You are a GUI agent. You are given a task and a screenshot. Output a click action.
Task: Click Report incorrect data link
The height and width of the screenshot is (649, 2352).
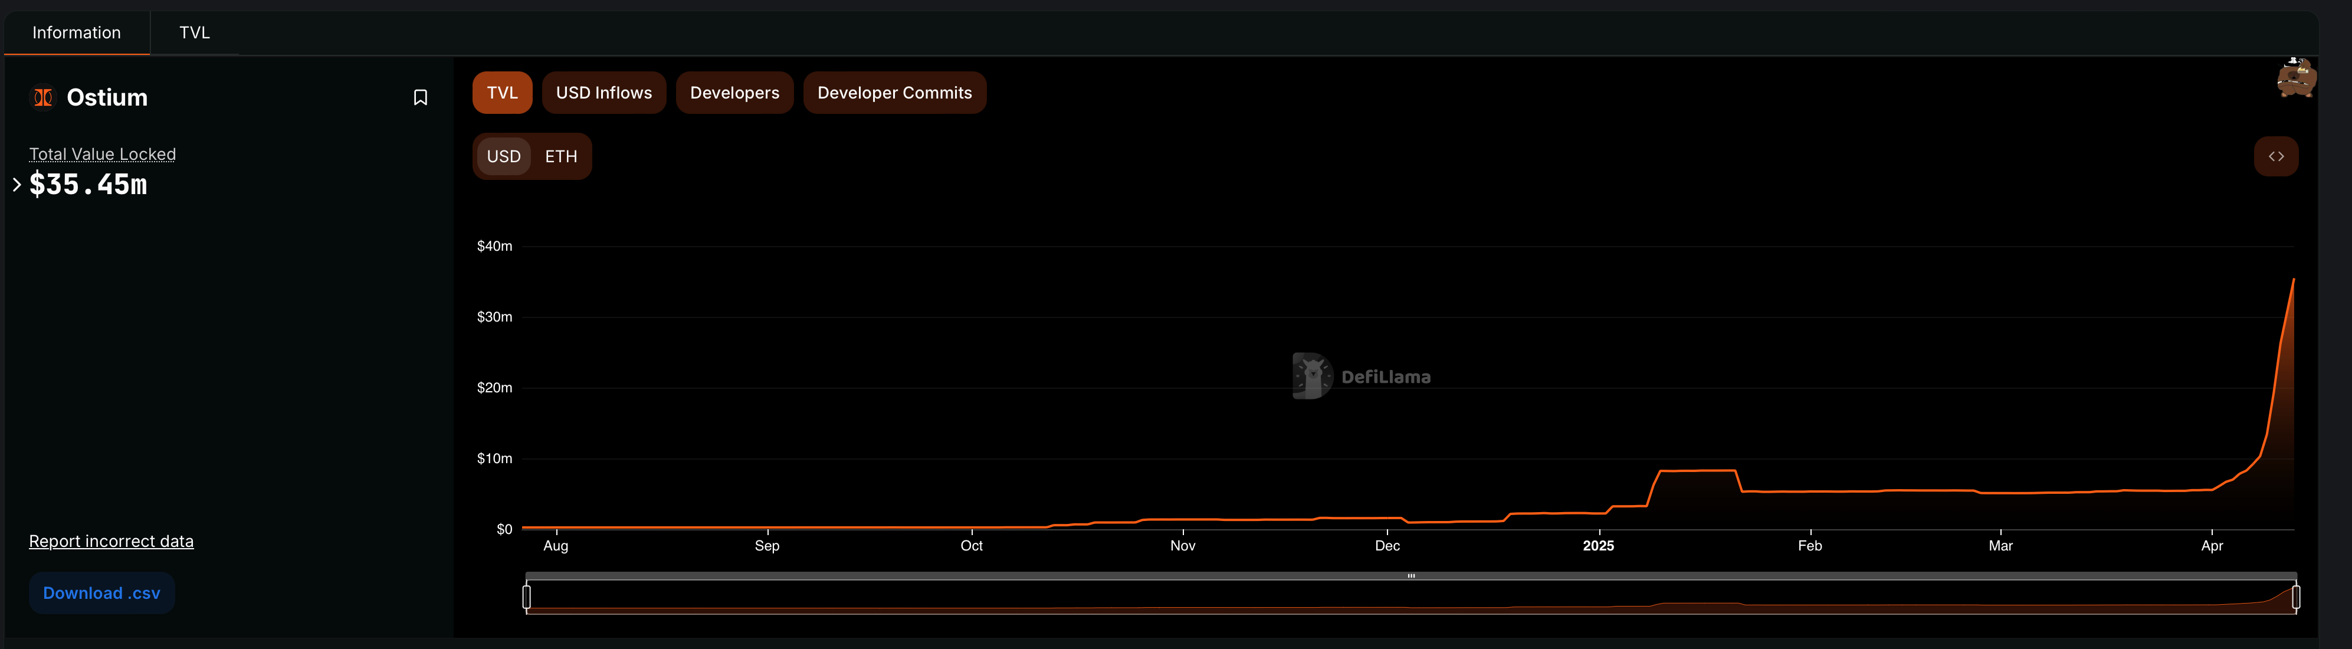[x=111, y=541]
